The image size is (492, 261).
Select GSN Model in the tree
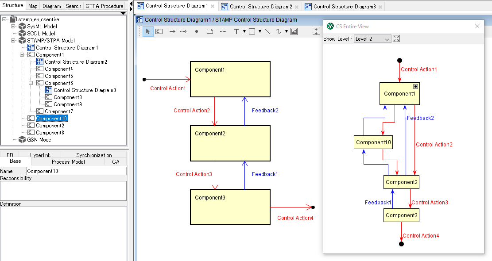pos(39,140)
